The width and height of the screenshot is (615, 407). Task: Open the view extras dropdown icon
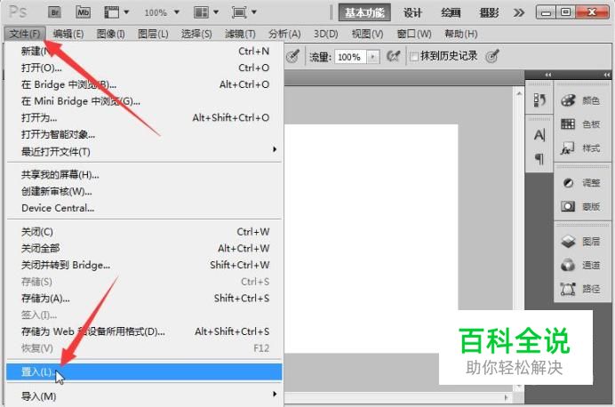tap(116, 12)
